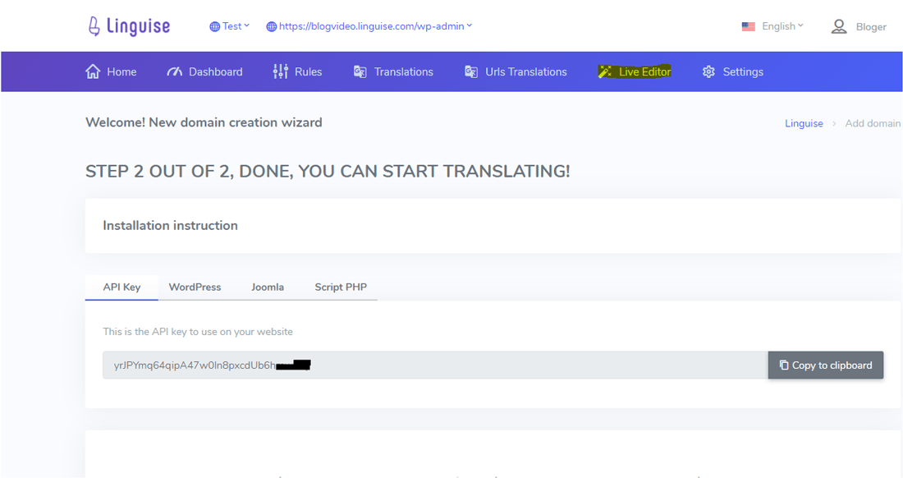Expand the blogvideo.linguise.com URL dropdown
This screenshot has width=903, height=478.
[x=369, y=26]
